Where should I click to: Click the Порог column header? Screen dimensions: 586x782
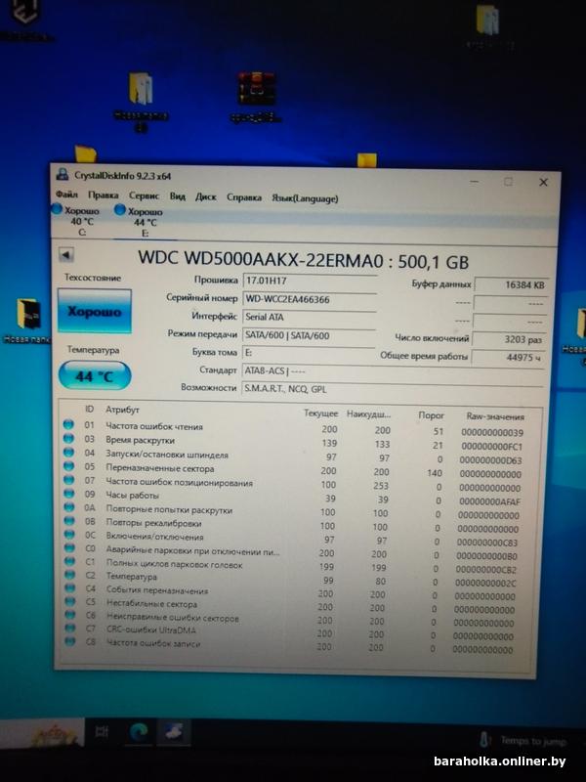coord(432,414)
